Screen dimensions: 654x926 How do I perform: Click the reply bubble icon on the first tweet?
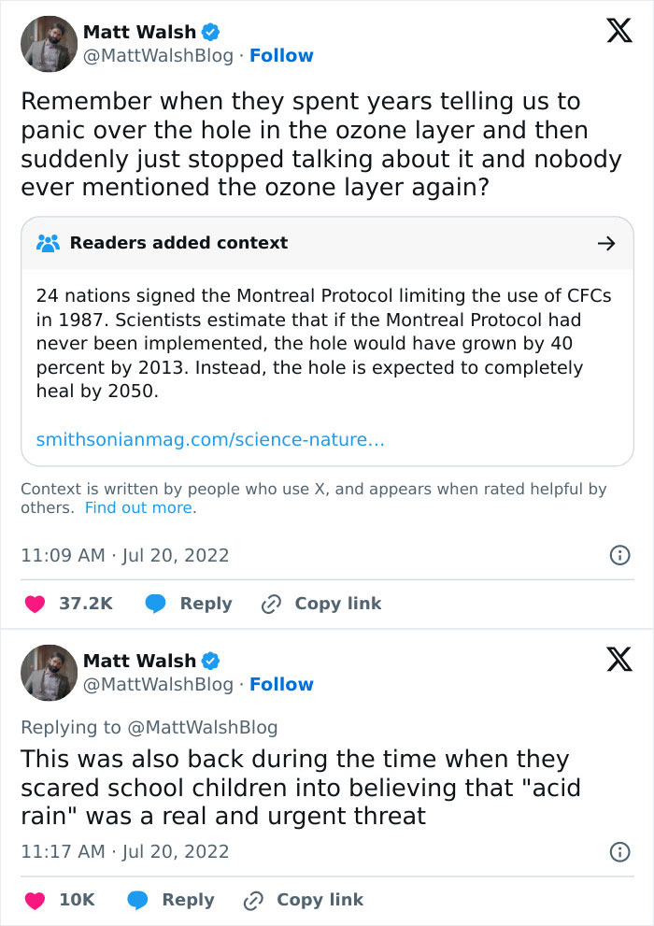pyautogui.click(x=156, y=605)
